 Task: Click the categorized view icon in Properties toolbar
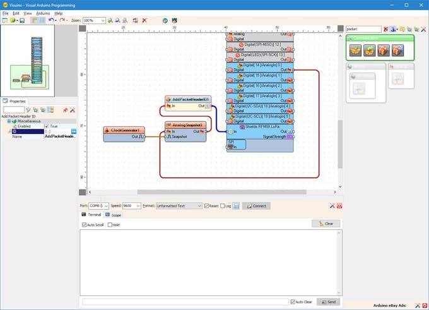click(50, 110)
